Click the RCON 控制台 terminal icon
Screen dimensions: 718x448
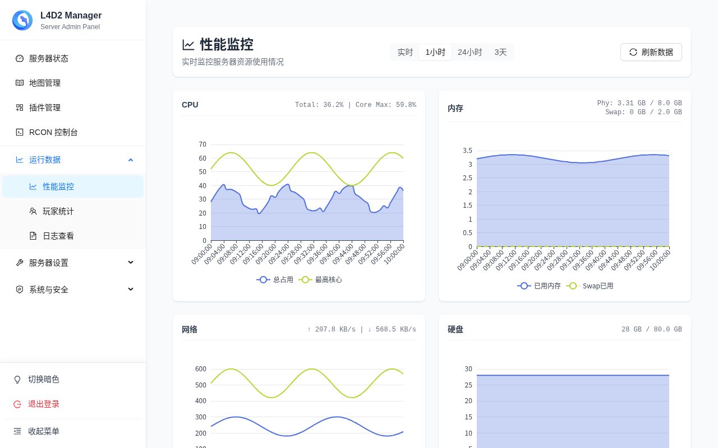pyautogui.click(x=20, y=132)
